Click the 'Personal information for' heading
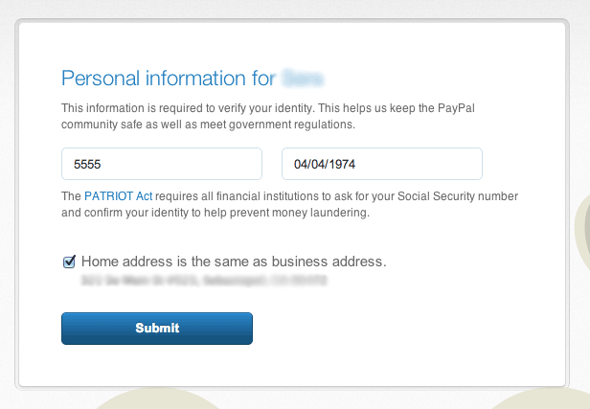Image resolution: width=590 pixels, height=409 pixels. [x=169, y=79]
